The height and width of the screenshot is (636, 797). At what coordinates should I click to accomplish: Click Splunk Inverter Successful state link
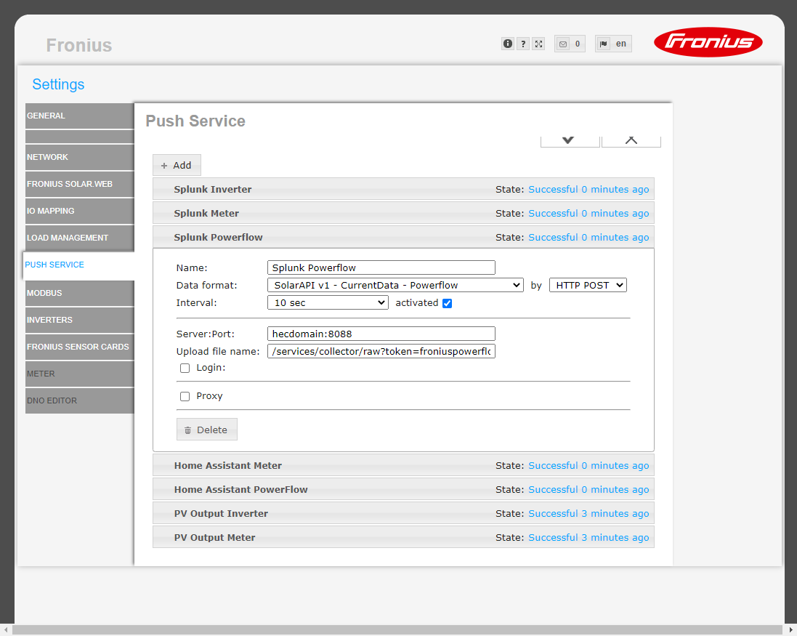588,189
